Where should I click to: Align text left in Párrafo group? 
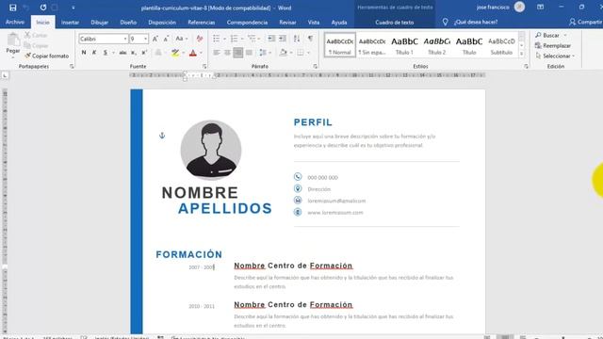(217, 53)
